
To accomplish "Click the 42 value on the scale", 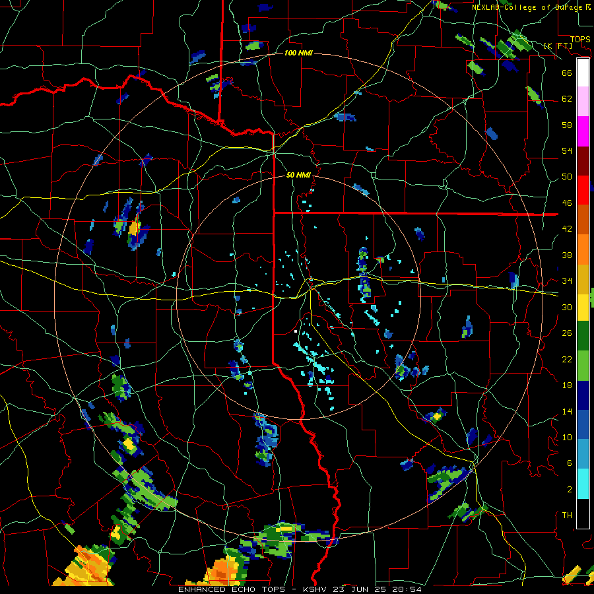I will coord(567,229).
